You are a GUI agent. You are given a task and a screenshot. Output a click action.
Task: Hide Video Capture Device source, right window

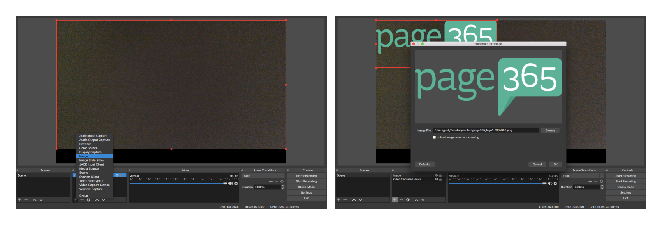(x=436, y=179)
